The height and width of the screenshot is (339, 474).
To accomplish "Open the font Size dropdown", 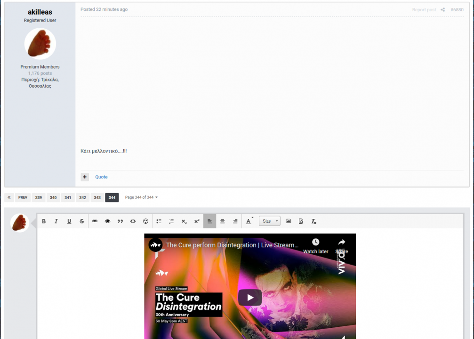I will coord(270,221).
